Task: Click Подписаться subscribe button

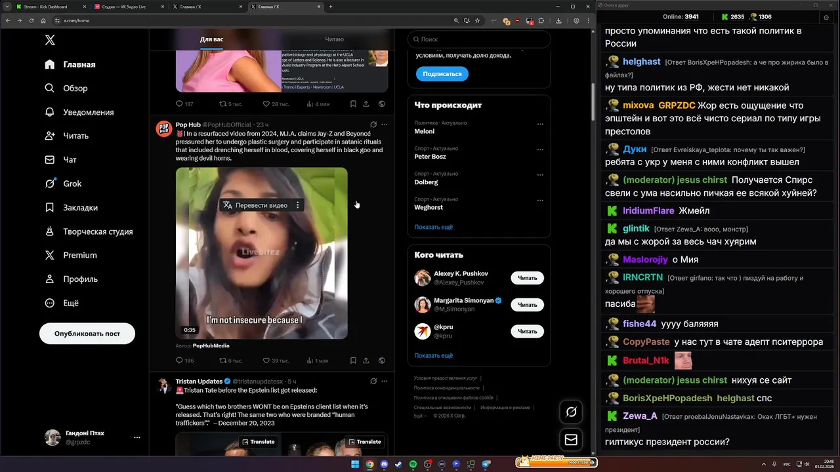Action: tap(442, 74)
